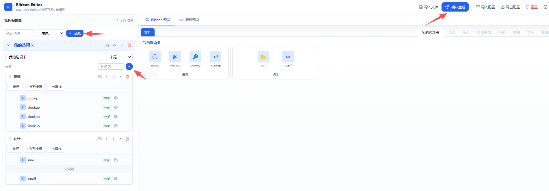Click + 分割按钮 in the 查询 group
The height and width of the screenshot is (191, 549).
coord(34,87)
